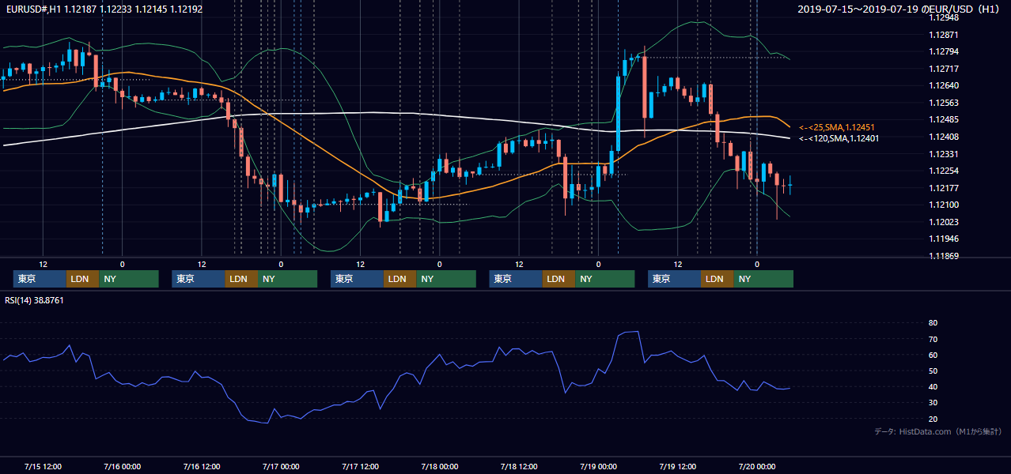Image resolution: width=1011 pixels, height=474 pixels.
Task: Select the 7/18 12:00 time label
Action: [x=519, y=466]
